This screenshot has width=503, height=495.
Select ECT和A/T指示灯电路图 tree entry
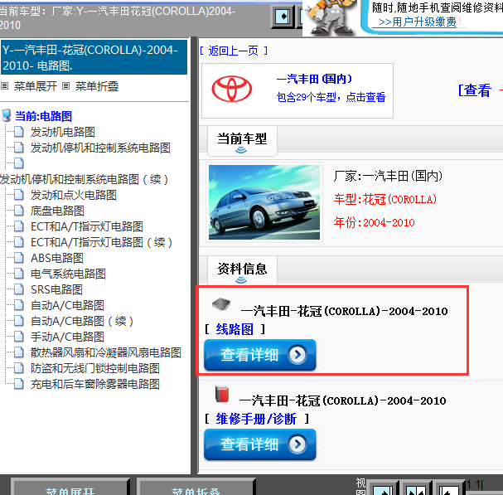[x=87, y=226]
